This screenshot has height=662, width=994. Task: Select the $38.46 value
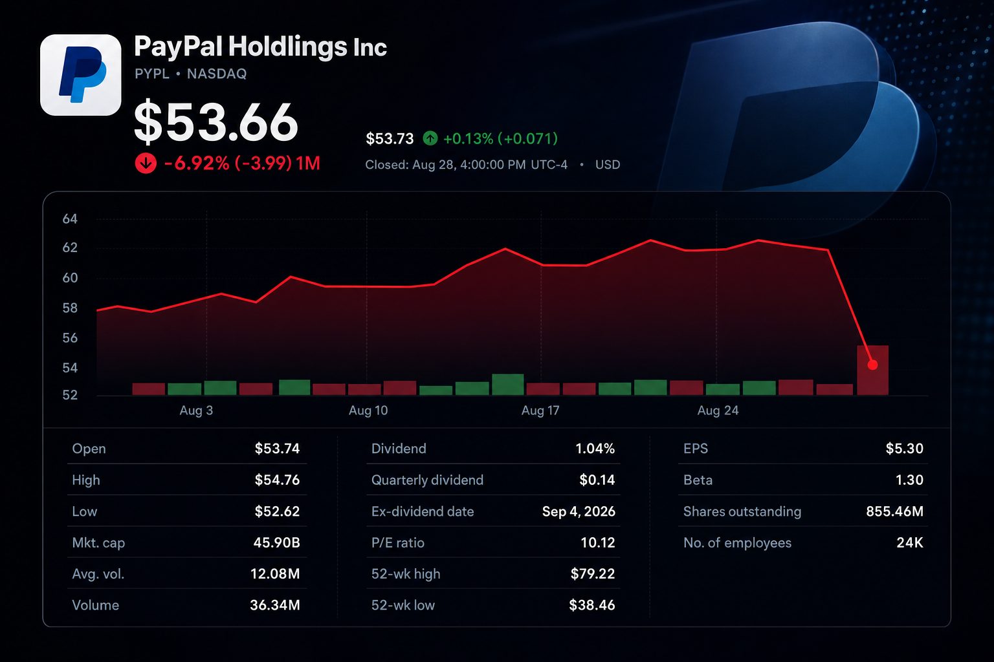click(592, 605)
